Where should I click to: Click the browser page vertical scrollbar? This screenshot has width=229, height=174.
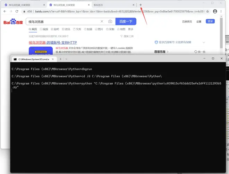point(221,33)
